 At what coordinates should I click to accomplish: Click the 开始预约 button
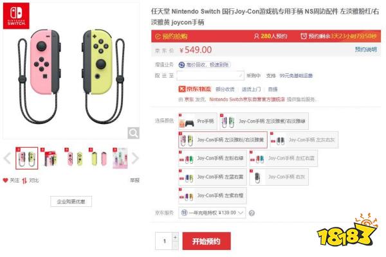[207, 241]
